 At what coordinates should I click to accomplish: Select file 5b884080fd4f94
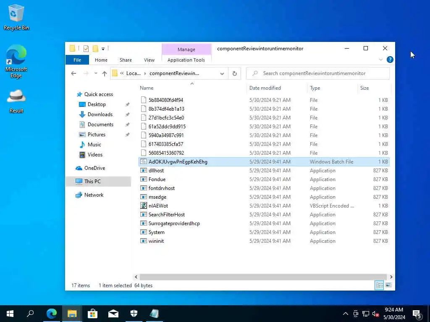click(x=165, y=100)
